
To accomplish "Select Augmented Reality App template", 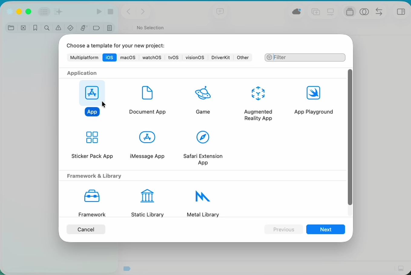I will tap(258, 93).
